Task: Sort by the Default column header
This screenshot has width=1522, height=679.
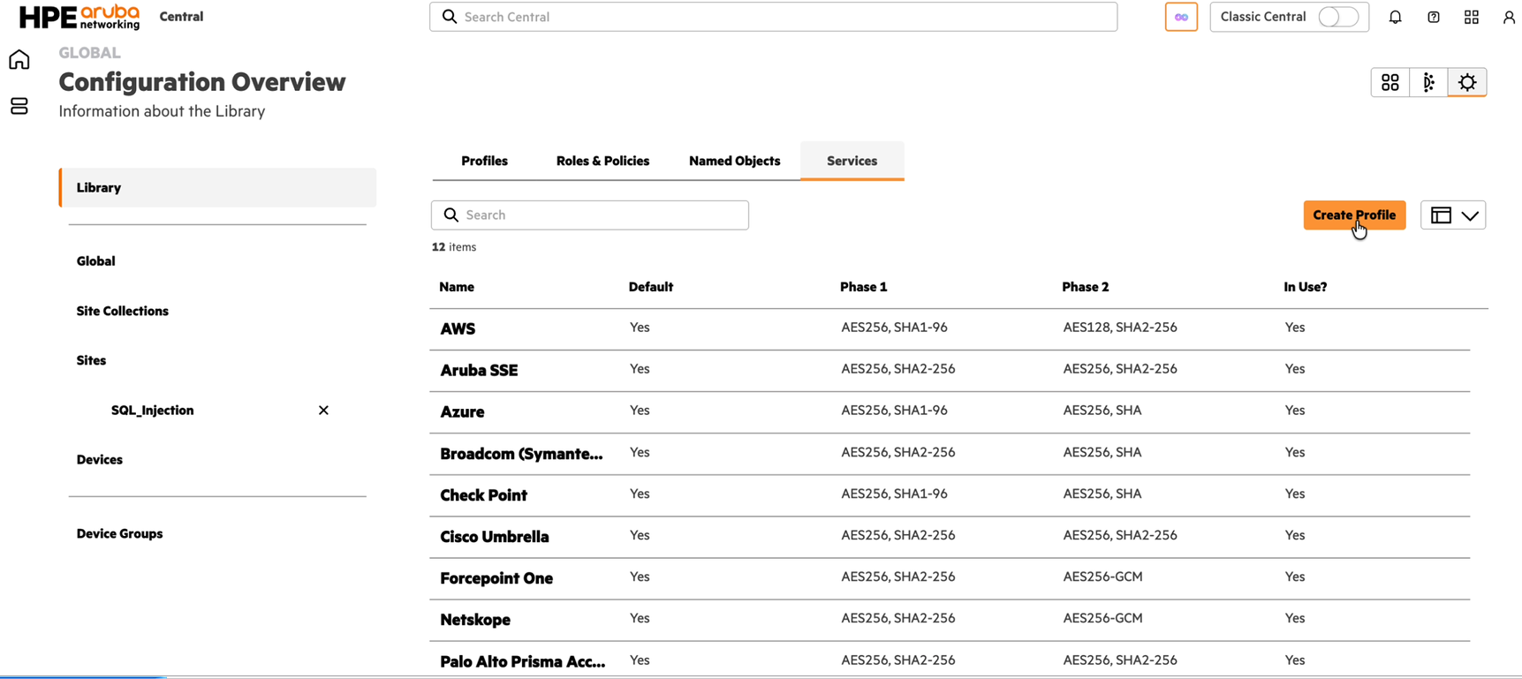Action: [x=651, y=287]
